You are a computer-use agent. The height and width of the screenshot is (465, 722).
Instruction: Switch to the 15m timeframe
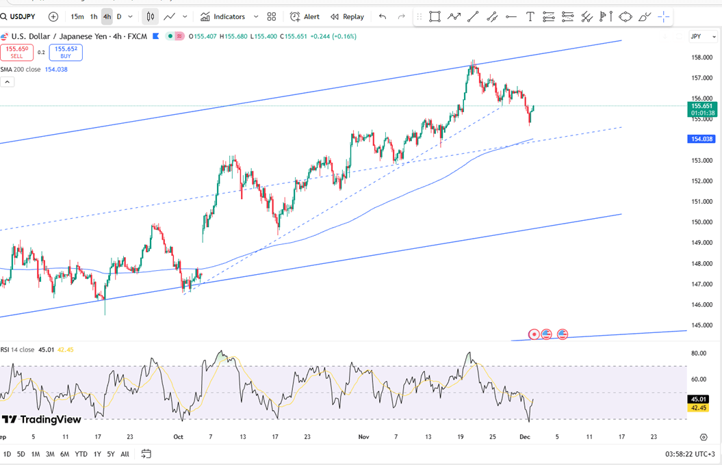(77, 16)
